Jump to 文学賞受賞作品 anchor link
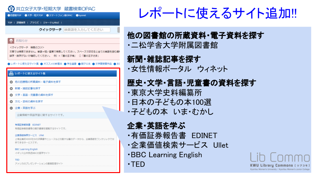The height and width of the screenshot is (178, 317). [102, 64]
